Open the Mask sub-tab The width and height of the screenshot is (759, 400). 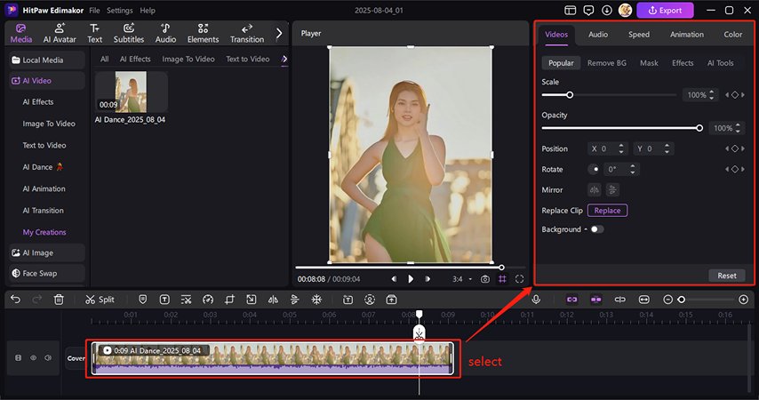point(649,63)
